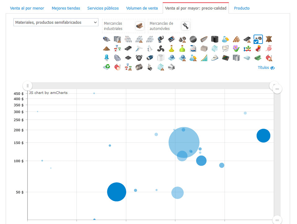Choose the purple flower product icon
297x224 pixels.
pyautogui.click(x=236, y=49)
